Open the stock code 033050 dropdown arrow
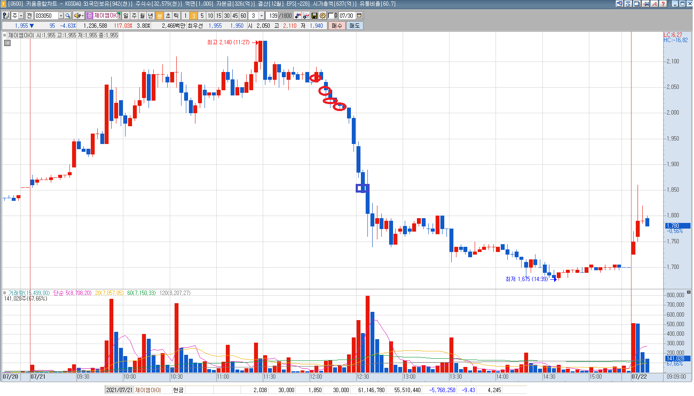 pos(61,16)
